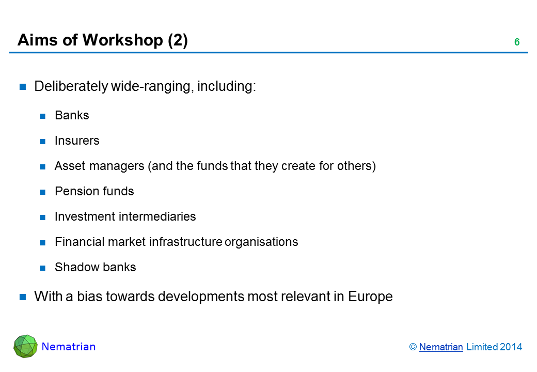Click the bullet square next to Banks
The image size is (537, 372).
[43, 116]
